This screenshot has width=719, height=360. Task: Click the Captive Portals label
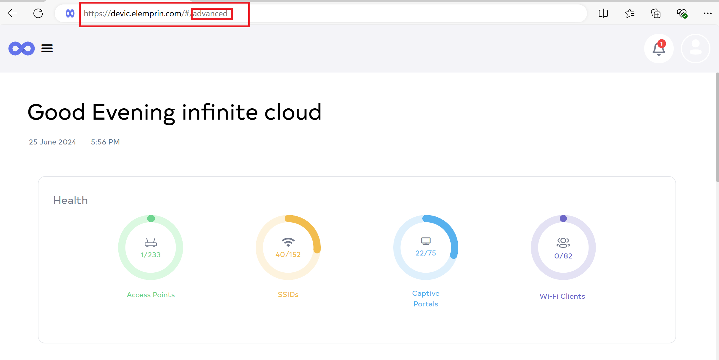pos(425,298)
